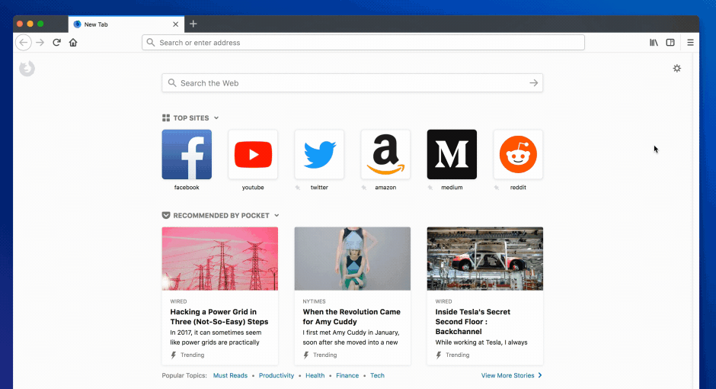Toggle the sidebar view icon
This screenshot has width=716, height=389.
tap(670, 43)
